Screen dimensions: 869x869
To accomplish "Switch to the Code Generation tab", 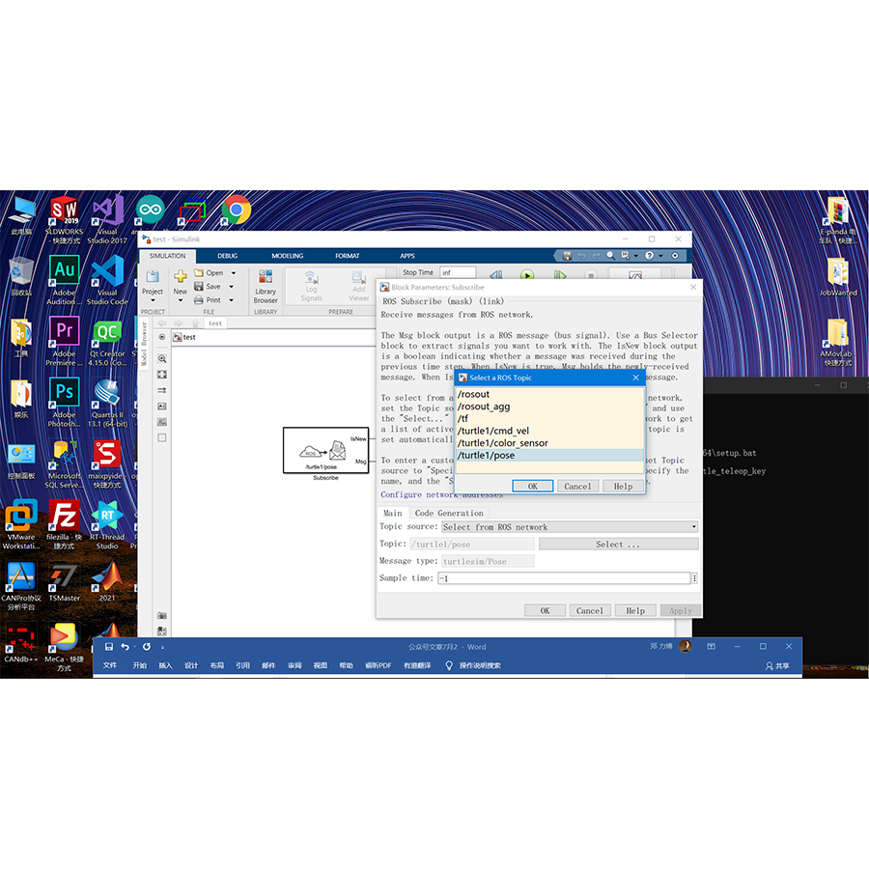I will point(450,512).
